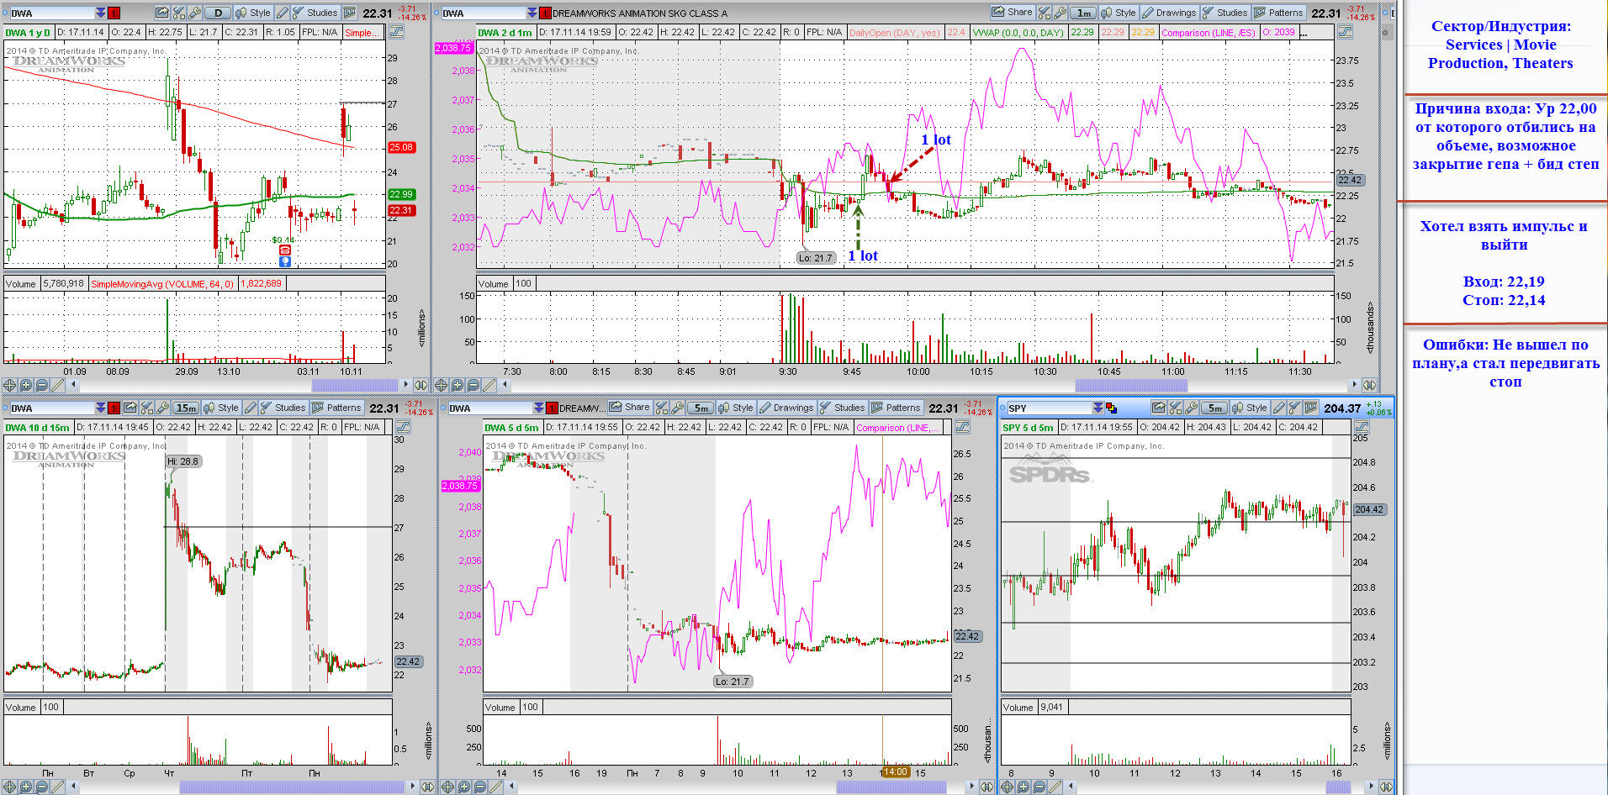
Task: Click circle indicator beside DWA daily symbol
Action: pos(5,13)
